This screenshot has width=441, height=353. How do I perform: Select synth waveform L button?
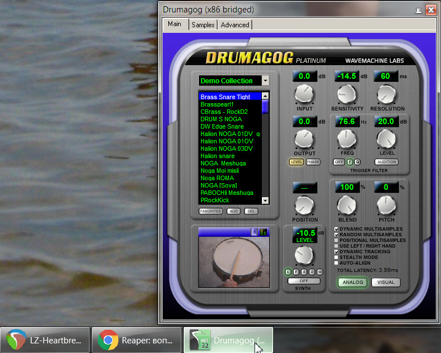click(288, 272)
